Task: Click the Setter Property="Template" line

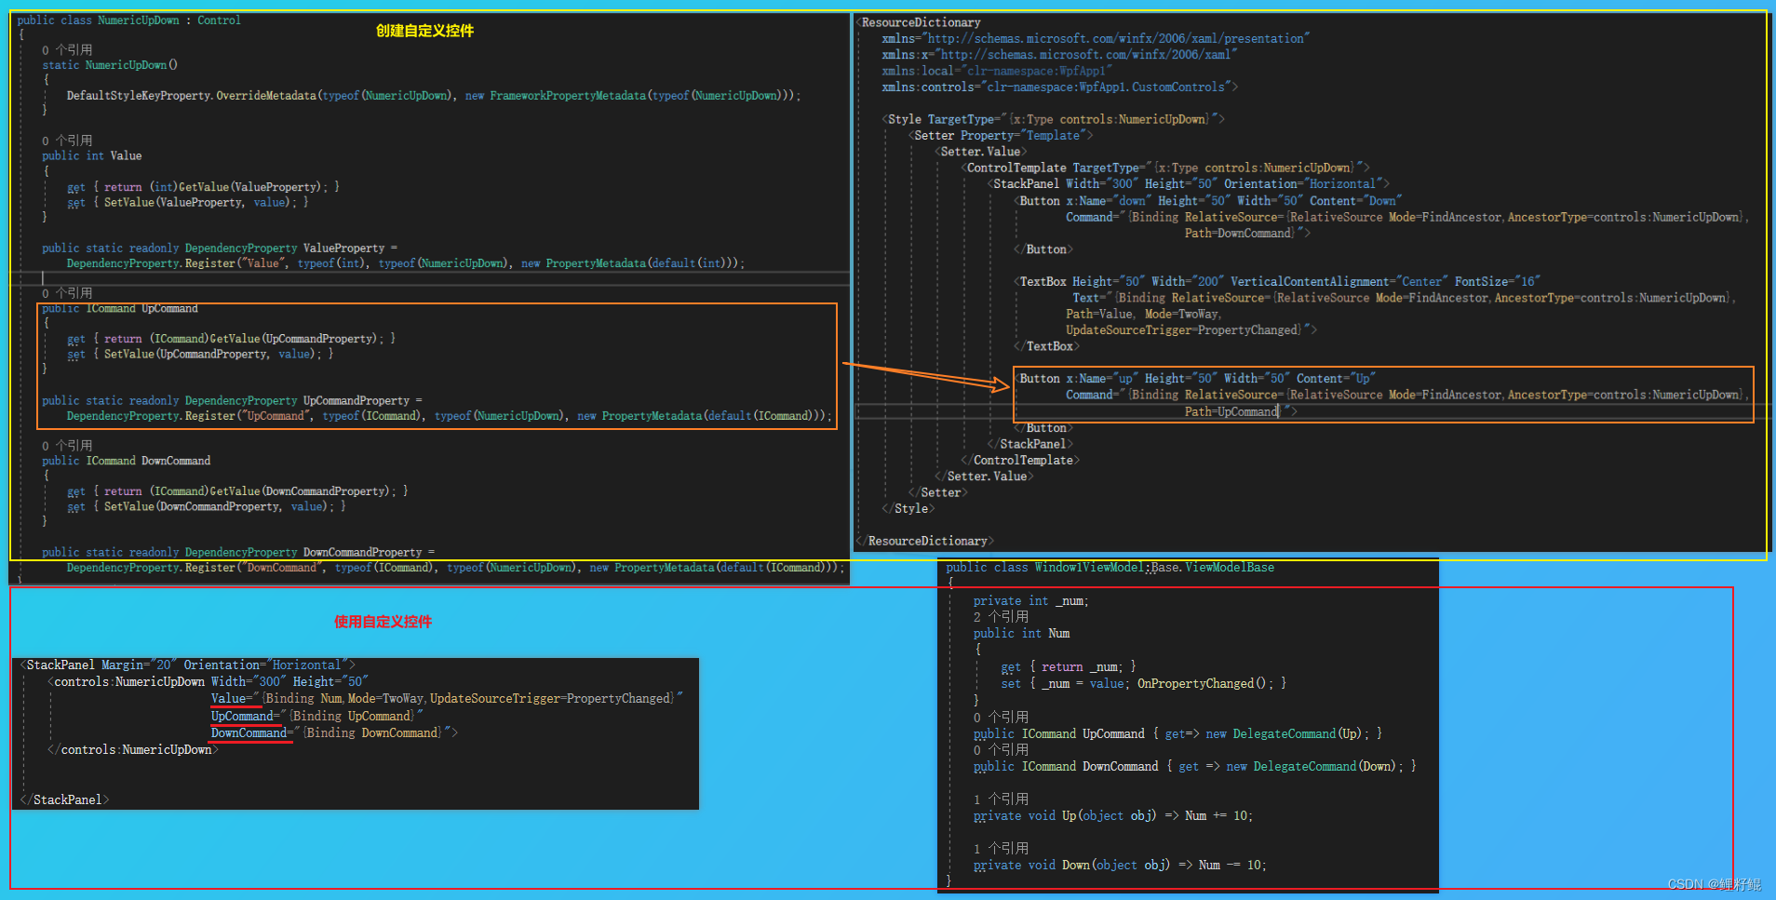Action: tap(1001, 136)
